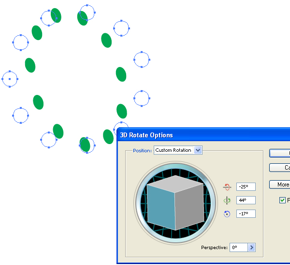Viewport: 290px width, 265px height.
Task: Click the 3D Rotate Options title bar
Action: pos(203,135)
